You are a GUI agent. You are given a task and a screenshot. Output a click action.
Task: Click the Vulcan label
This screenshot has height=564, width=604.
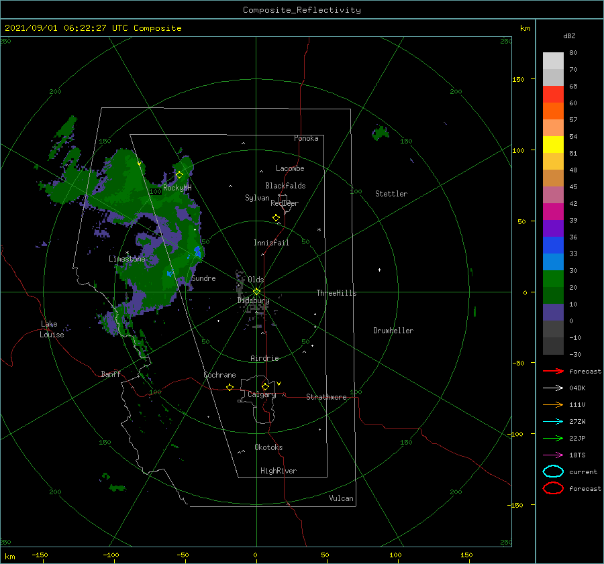tap(342, 498)
